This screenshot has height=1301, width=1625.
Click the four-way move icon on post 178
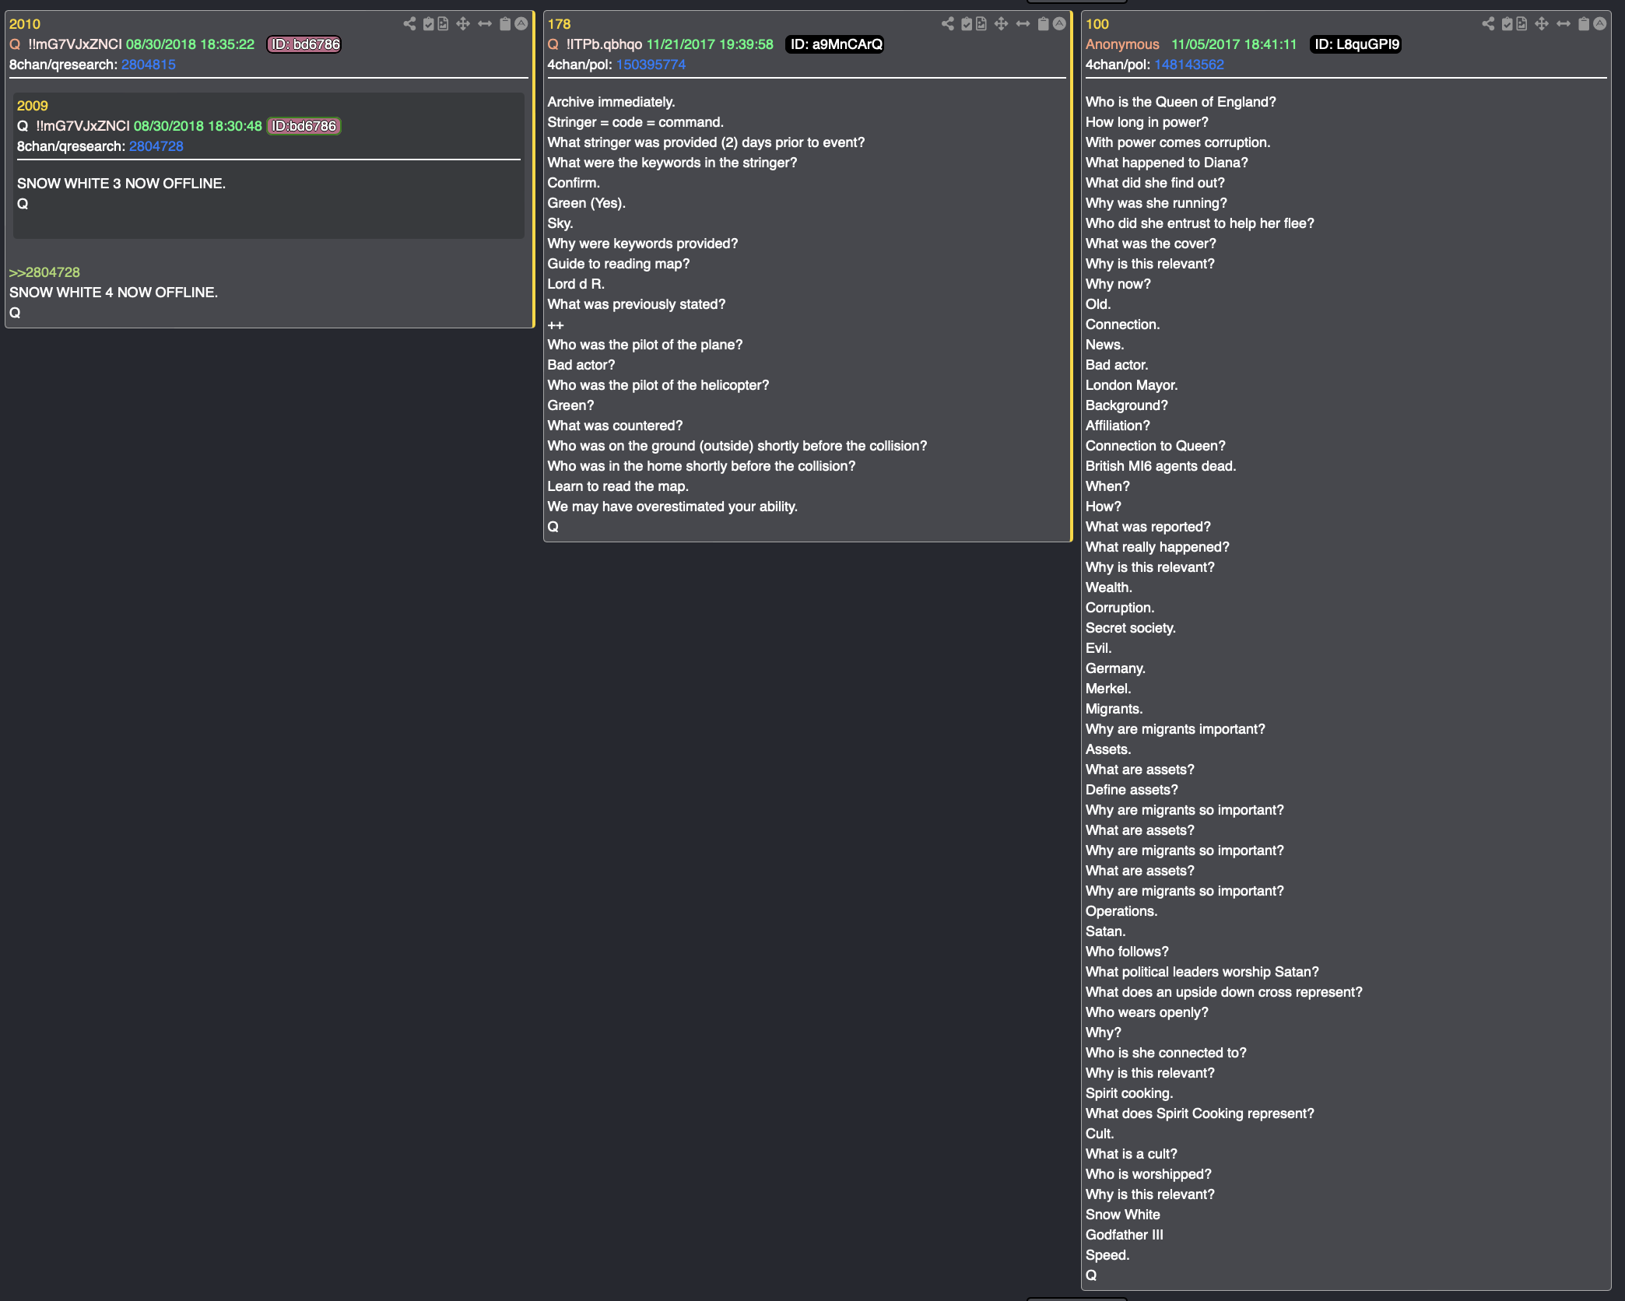(x=1002, y=24)
